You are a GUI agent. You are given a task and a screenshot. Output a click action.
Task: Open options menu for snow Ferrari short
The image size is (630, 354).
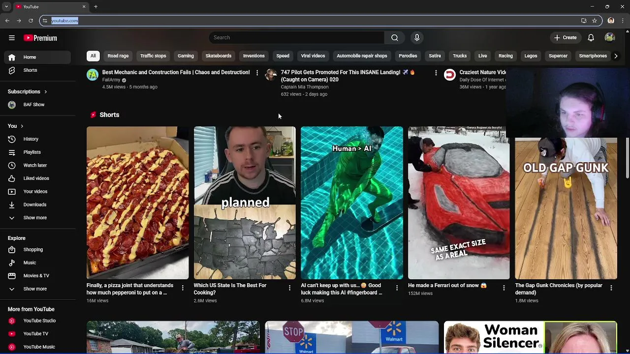tap(504, 288)
